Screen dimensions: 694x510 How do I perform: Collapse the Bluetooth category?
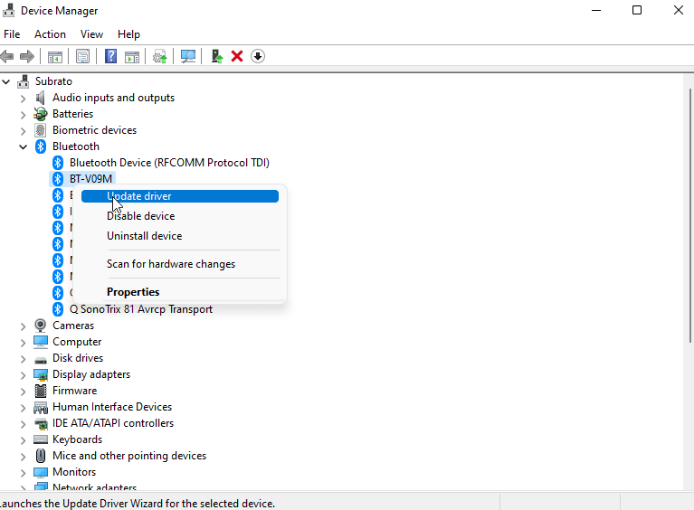click(x=24, y=146)
